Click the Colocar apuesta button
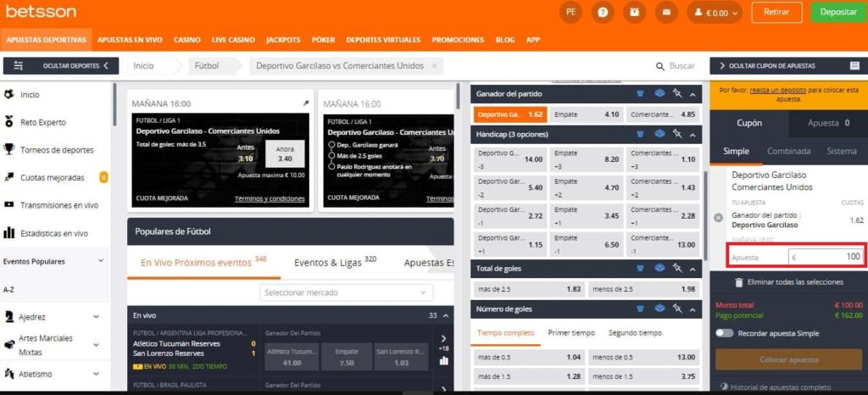The image size is (868, 395). (789, 359)
